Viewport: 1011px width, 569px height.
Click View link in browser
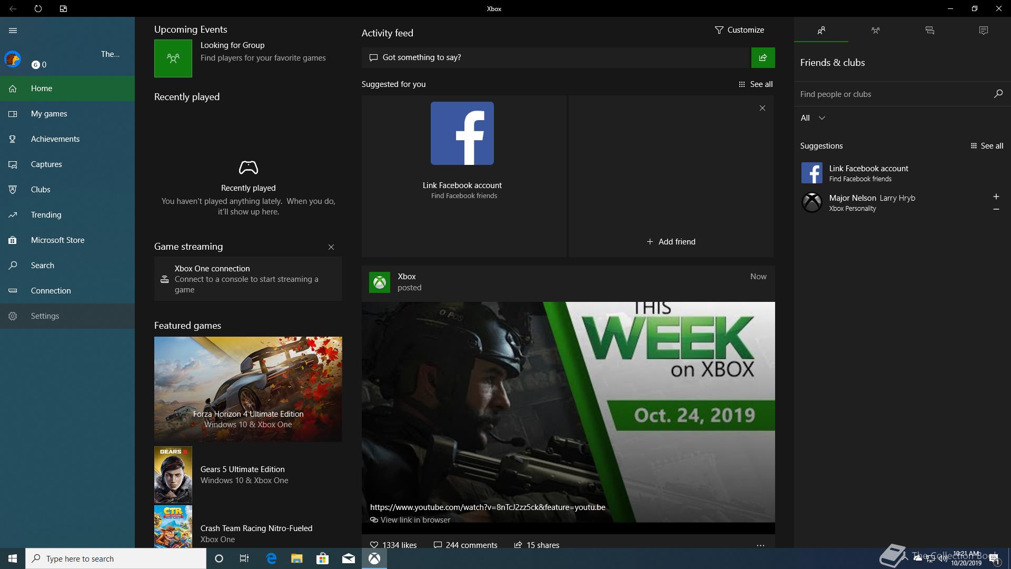pos(410,520)
